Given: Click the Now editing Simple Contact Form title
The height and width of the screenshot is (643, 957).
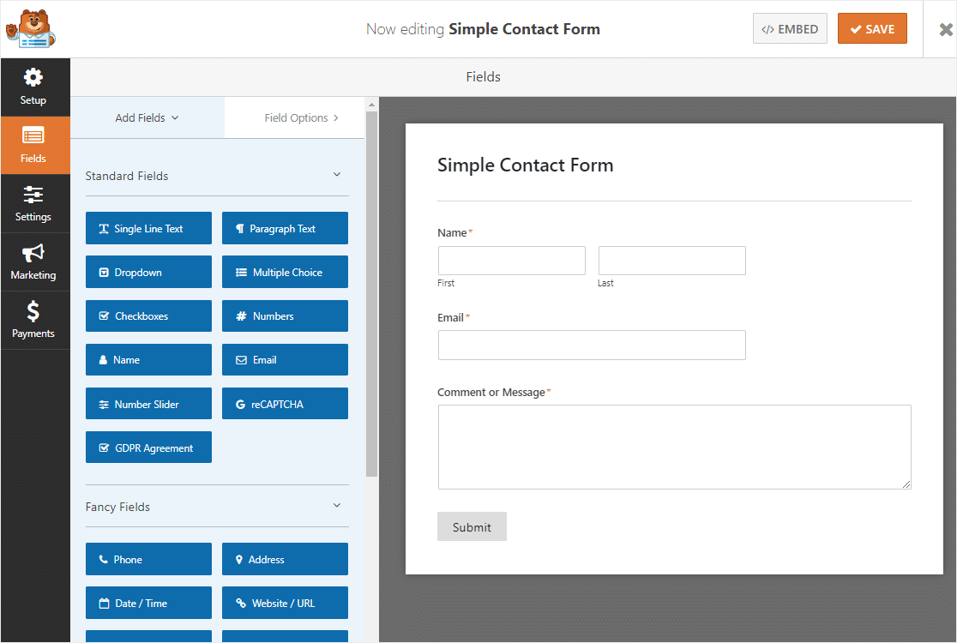Looking at the screenshot, I should tap(483, 29).
